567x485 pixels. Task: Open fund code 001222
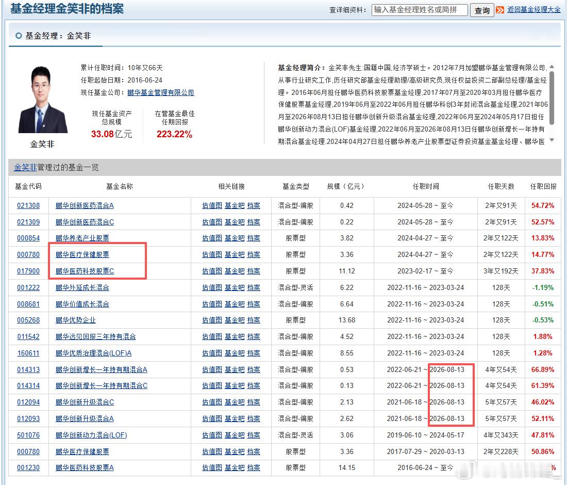coord(28,288)
